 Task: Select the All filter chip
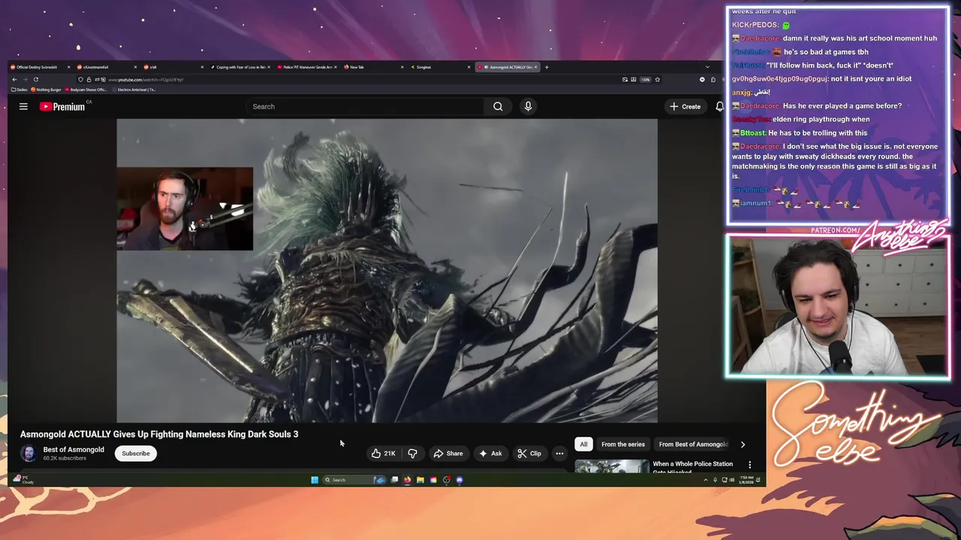click(583, 444)
